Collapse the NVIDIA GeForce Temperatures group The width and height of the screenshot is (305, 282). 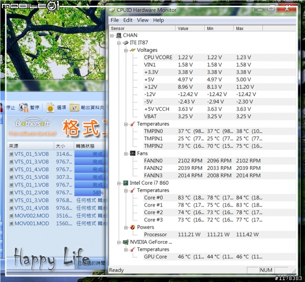tap(126, 250)
